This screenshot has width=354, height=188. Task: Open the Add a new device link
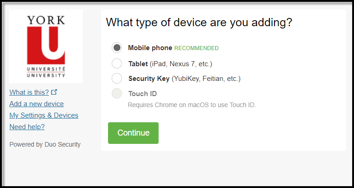(37, 104)
